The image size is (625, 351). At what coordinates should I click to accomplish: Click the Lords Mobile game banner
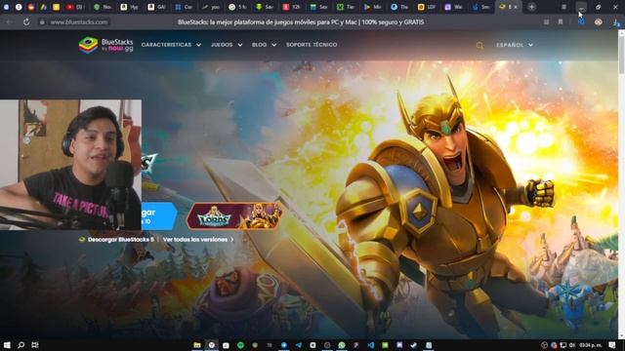click(x=234, y=215)
